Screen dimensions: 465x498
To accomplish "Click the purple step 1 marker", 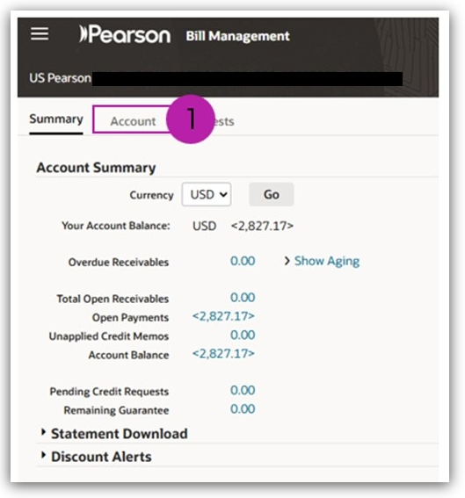I will click(x=190, y=119).
